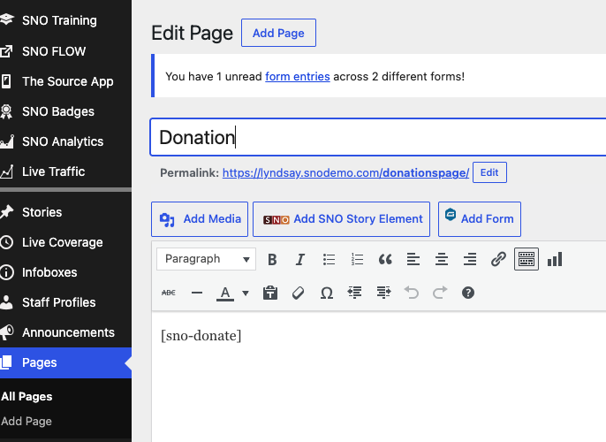
Task: Open Live Traffic in the sidebar
Action: coord(53,171)
